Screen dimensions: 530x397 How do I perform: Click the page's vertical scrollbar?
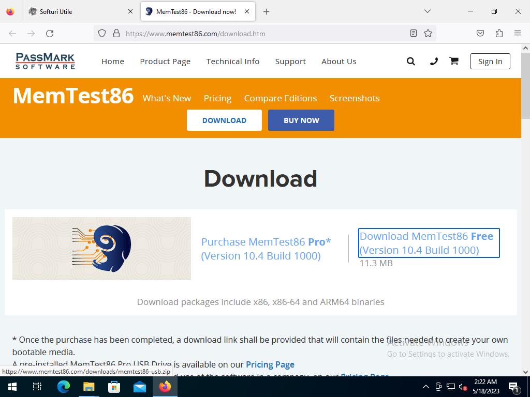pyautogui.click(x=525, y=207)
